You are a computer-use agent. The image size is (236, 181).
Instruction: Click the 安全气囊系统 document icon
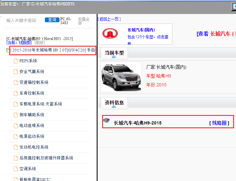click(16, 72)
